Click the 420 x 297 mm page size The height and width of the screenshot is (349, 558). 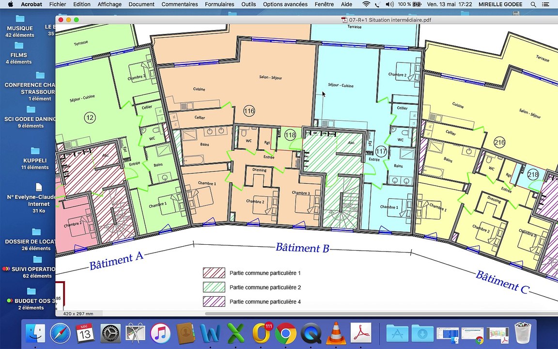(x=78, y=314)
